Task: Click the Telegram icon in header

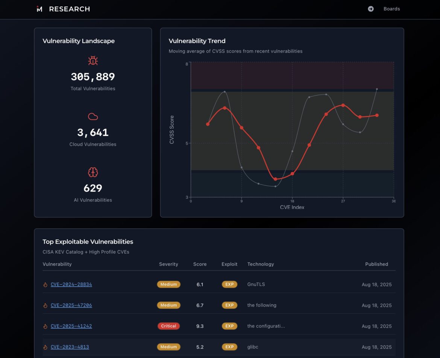Action: click(371, 9)
